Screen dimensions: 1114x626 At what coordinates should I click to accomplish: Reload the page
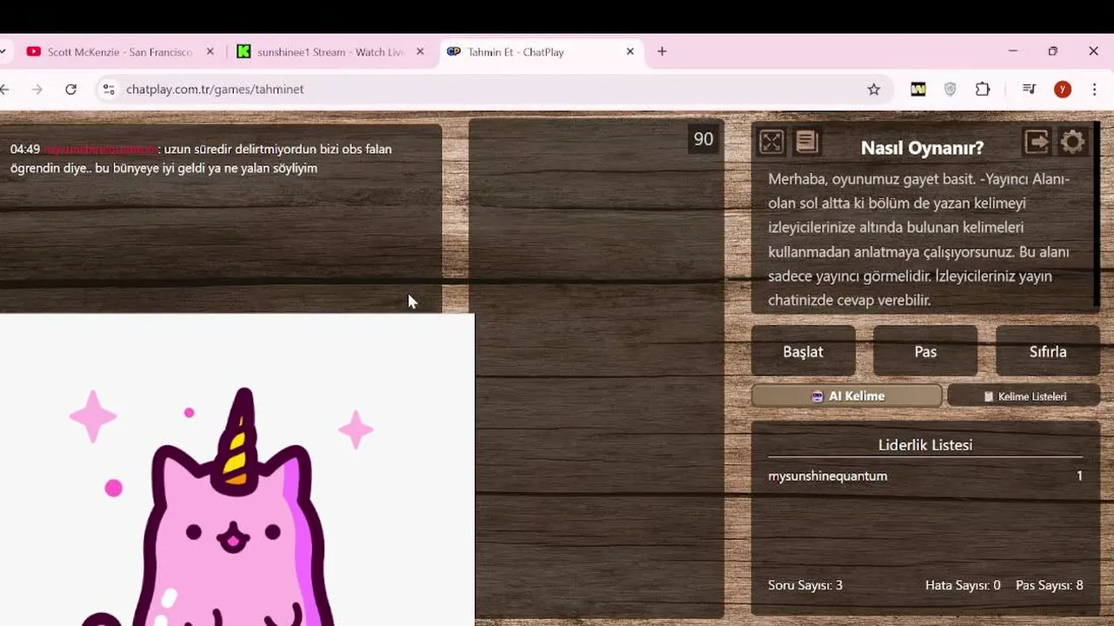coord(71,89)
